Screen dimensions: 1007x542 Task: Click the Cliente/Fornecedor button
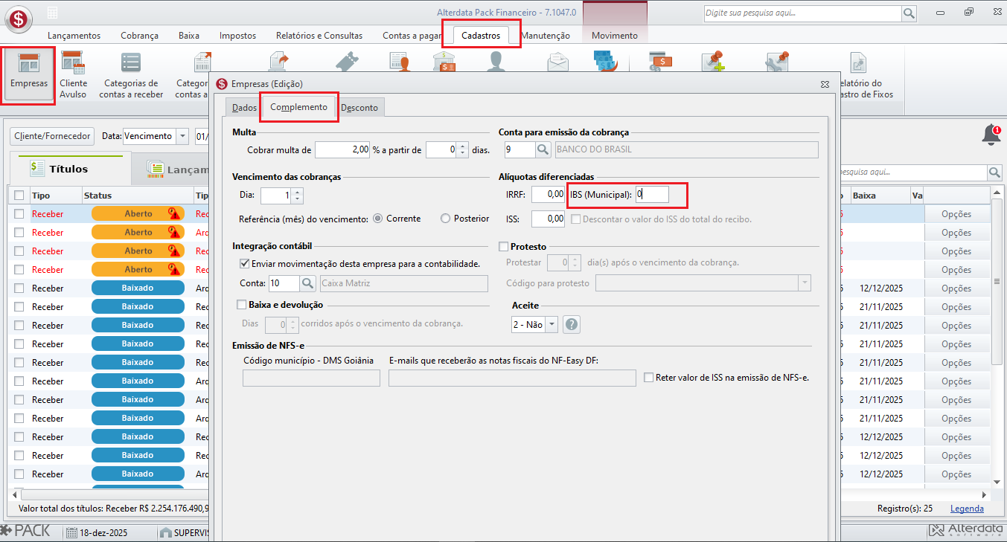click(52, 136)
